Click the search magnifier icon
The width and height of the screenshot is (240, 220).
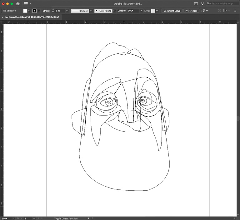pos(208,3)
